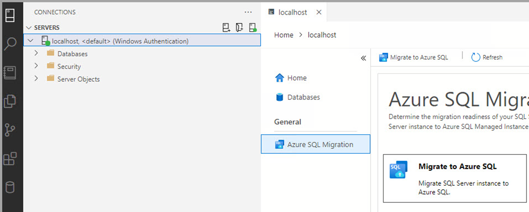Expand the Server Objects folder
529x212 pixels.
coord(36,79)
